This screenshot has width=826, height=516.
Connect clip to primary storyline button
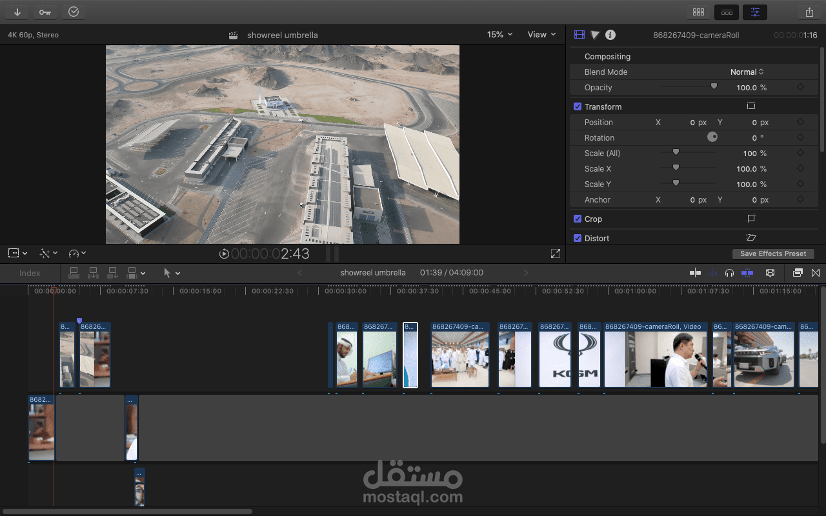tap(74, 273)
